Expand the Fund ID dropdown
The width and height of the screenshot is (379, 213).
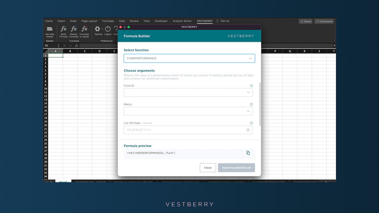[188, 92]
